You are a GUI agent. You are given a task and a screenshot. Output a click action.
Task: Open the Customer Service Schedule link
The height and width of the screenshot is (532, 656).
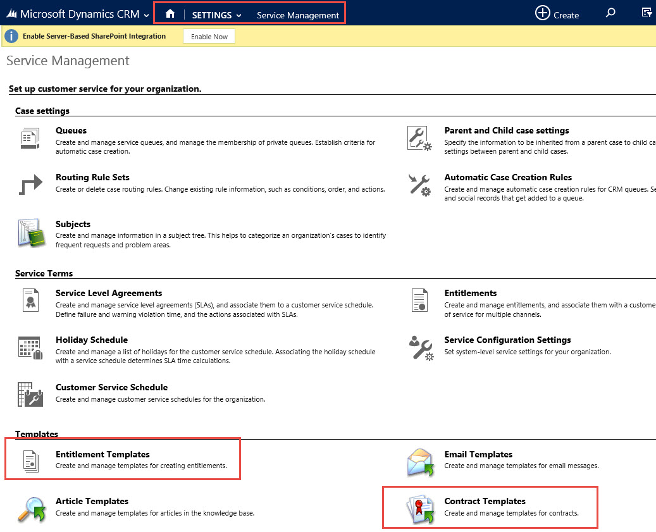111,387
